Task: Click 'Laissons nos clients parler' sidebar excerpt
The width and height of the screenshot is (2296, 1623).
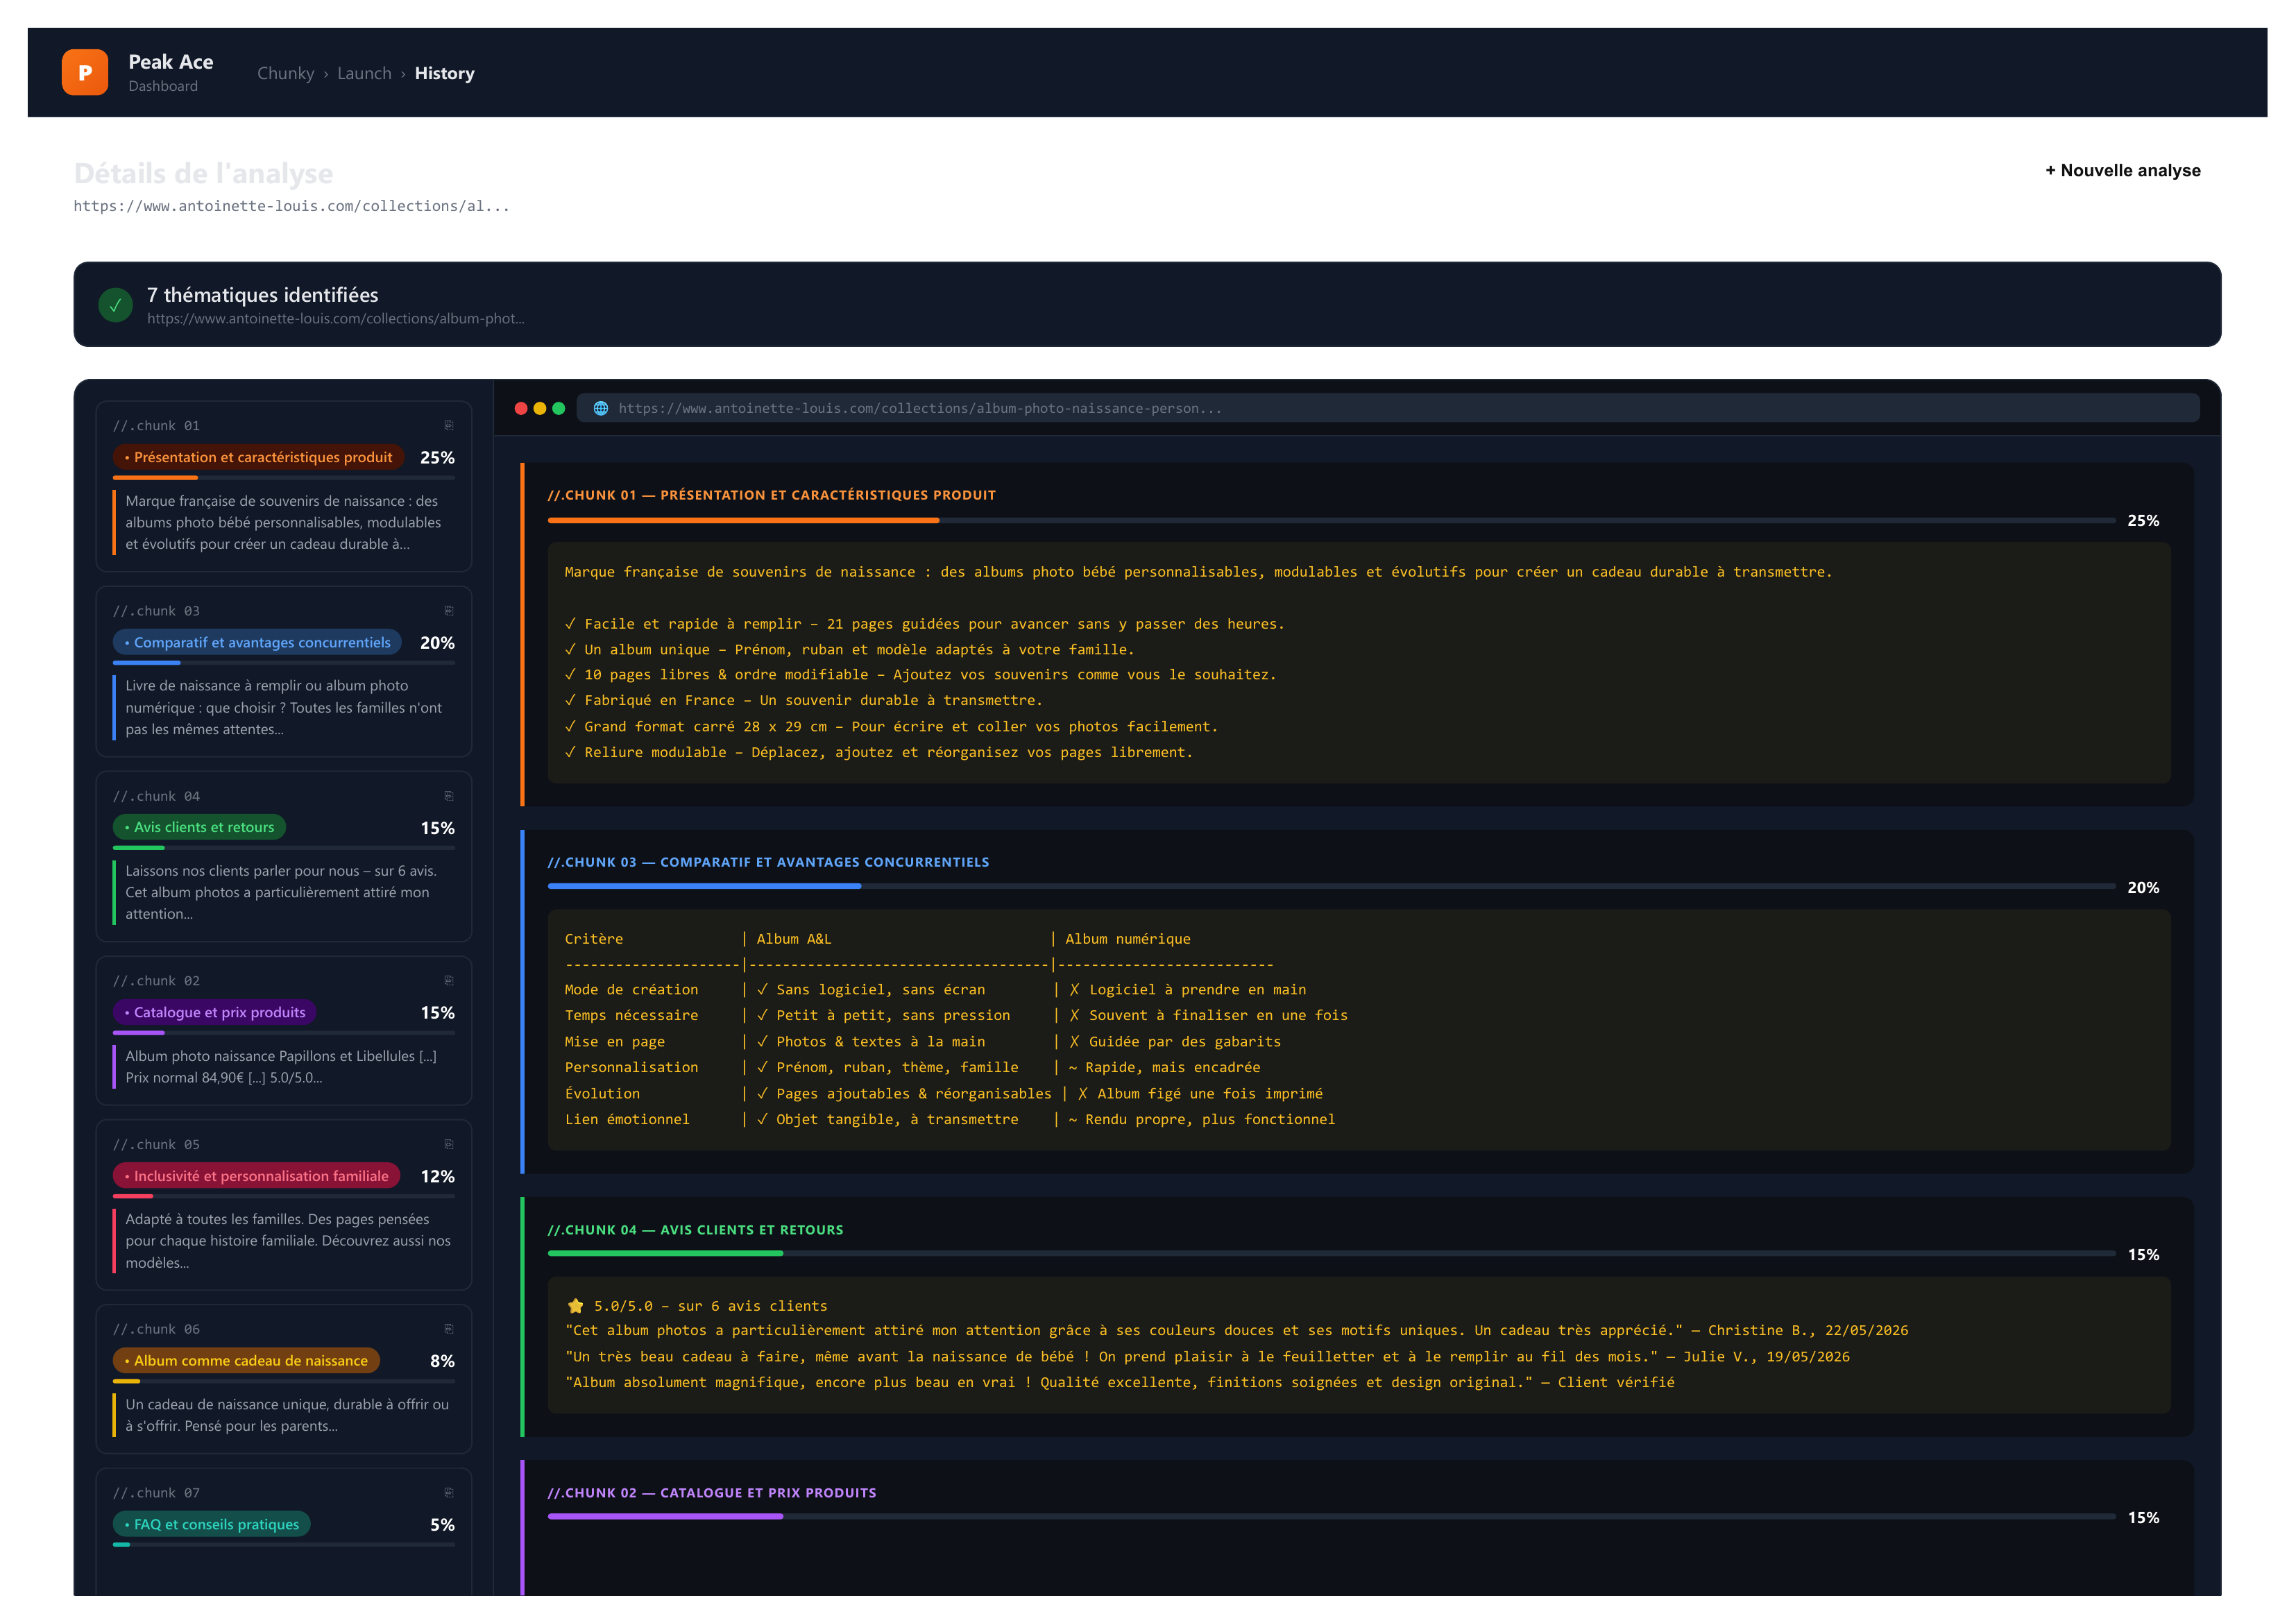Action: (281, 892)
